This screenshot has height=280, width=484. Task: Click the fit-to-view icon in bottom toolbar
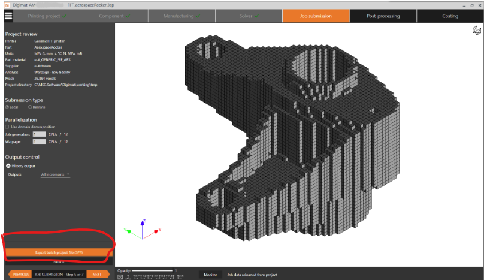coord(120,276)
